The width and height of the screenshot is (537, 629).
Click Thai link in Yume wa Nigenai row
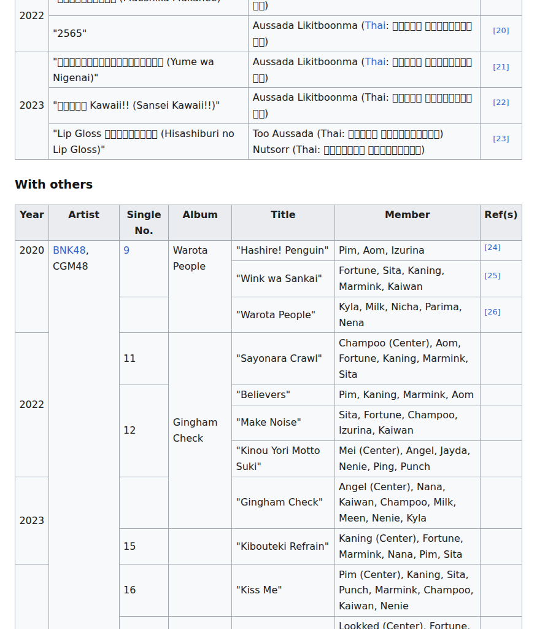375,62
